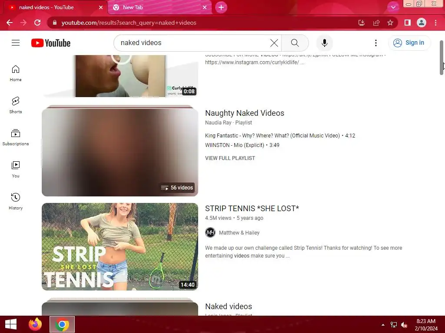Click the muted volume tray icon
The image size is (445, 333).
(x=404, y=325)
